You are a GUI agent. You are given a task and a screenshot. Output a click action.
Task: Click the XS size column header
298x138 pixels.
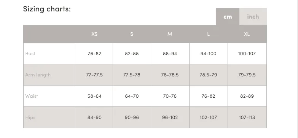94,34
